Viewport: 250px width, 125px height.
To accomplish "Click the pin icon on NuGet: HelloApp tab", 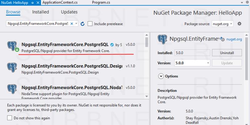I will 32,2.
